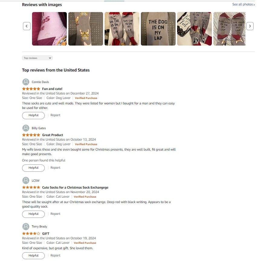Open THE DOG IS ON MY LAP close-up photo
The image size is (269, 261).
coord(158,29)
